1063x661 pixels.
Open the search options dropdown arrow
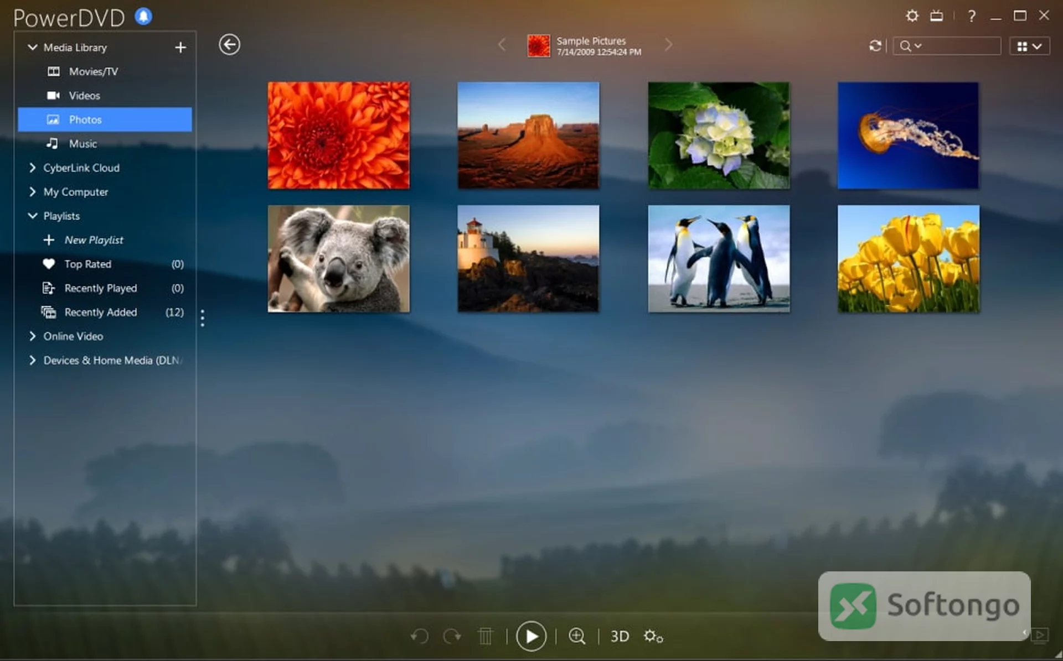[x=918, y=46]
